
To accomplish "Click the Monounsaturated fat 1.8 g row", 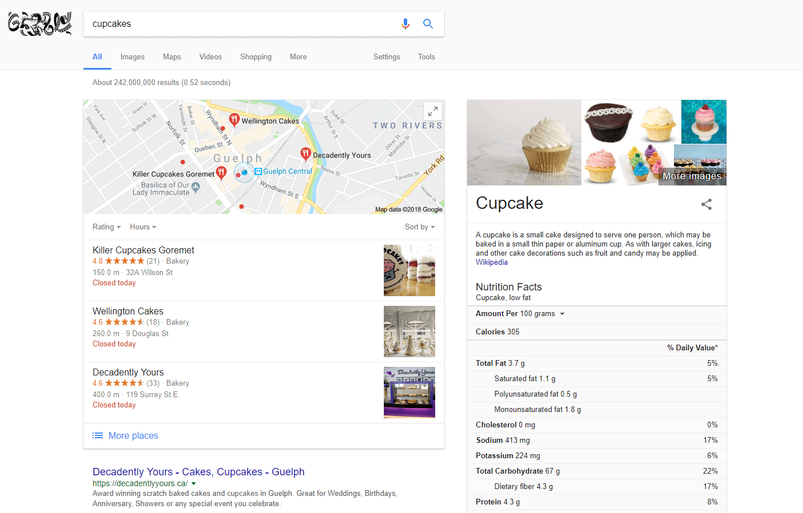I will click(x=597, y=409).
